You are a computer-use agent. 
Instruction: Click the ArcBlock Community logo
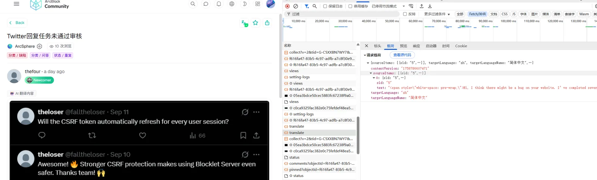(x=50, y=4)
